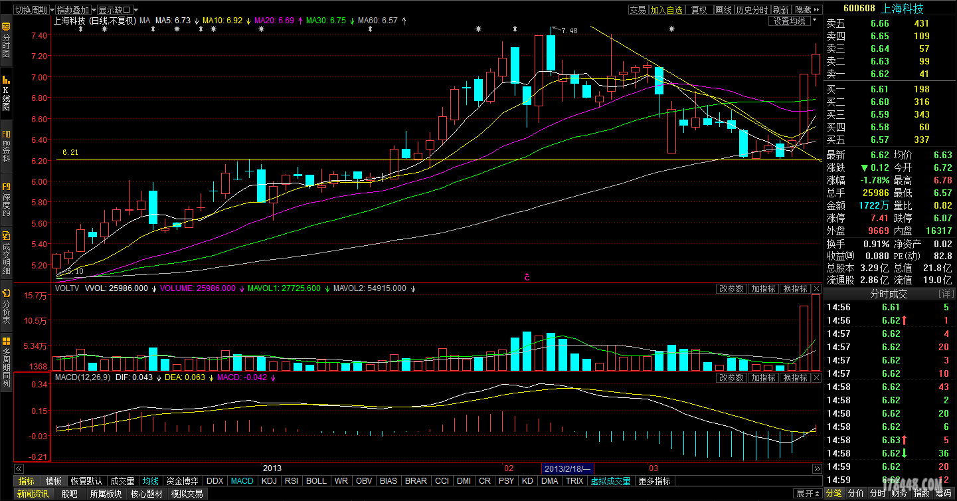The height and width of the screenshot is (501, 957).
Task: Switch indicator to BOLL
Action: point(317,481)
